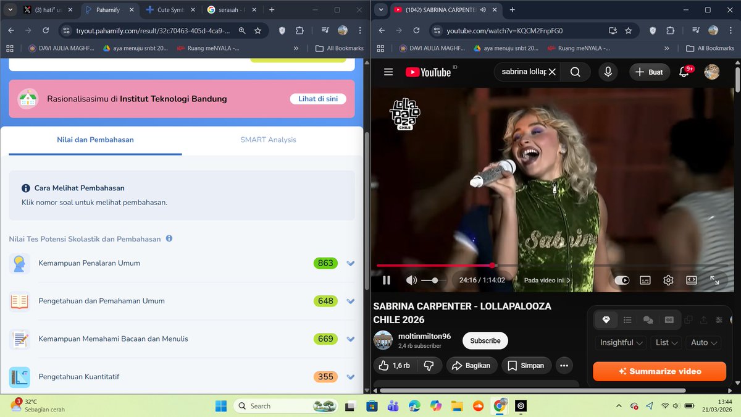
Task: Open Ruang meNYALA bookmark in left window
Action: point(208,48)
